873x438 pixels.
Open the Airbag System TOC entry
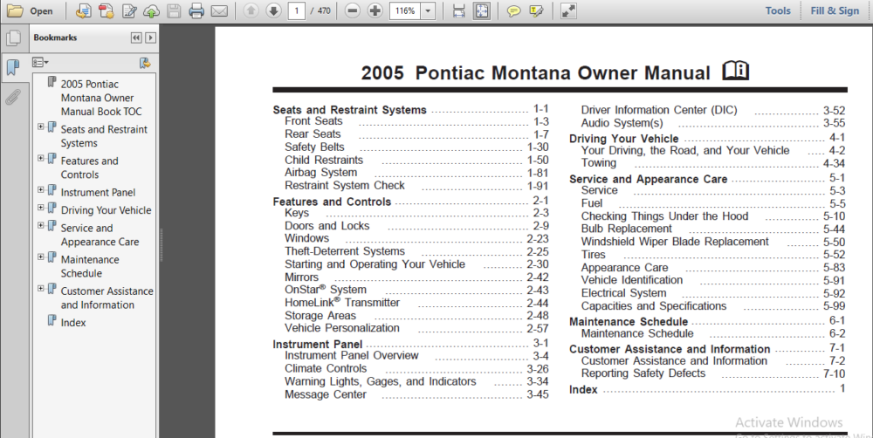click(x=320, y=173)
